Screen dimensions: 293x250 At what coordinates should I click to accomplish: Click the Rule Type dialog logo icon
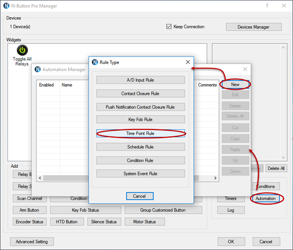pyautogui.click(x=95, y=62)
